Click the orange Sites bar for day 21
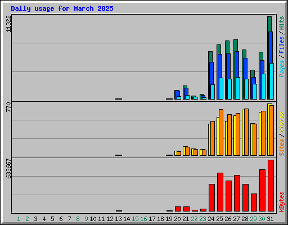 pyautogui.click(x=187, y=151)
